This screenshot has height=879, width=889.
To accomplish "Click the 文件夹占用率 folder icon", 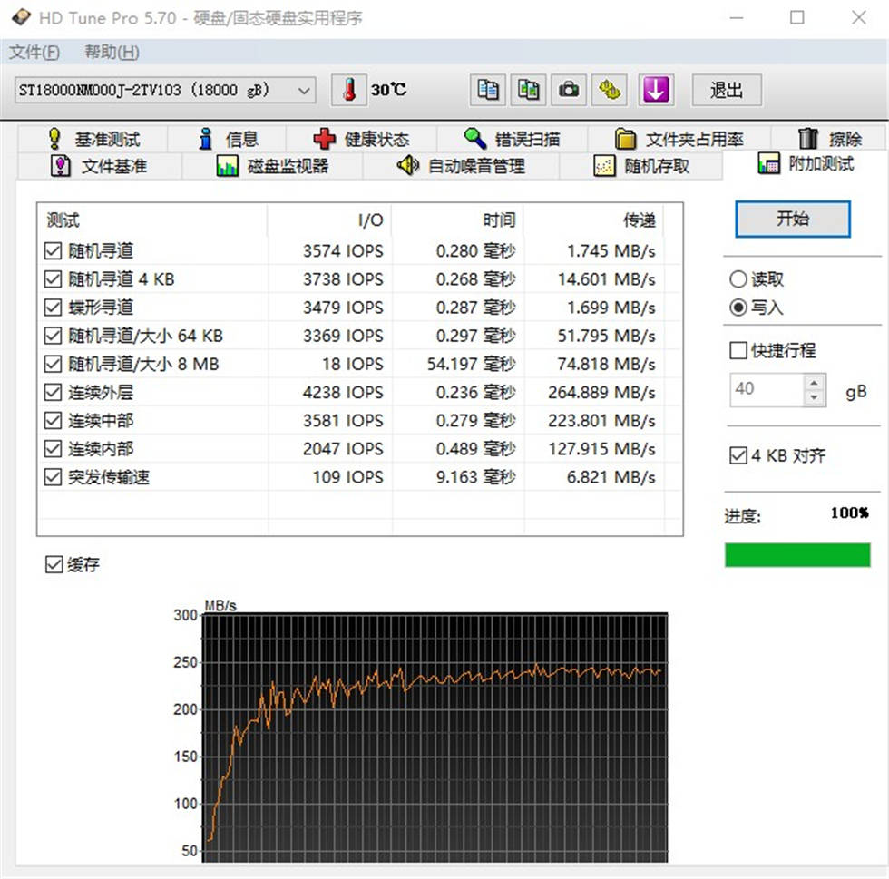I will pyautogui.click(x=625, y=139).
